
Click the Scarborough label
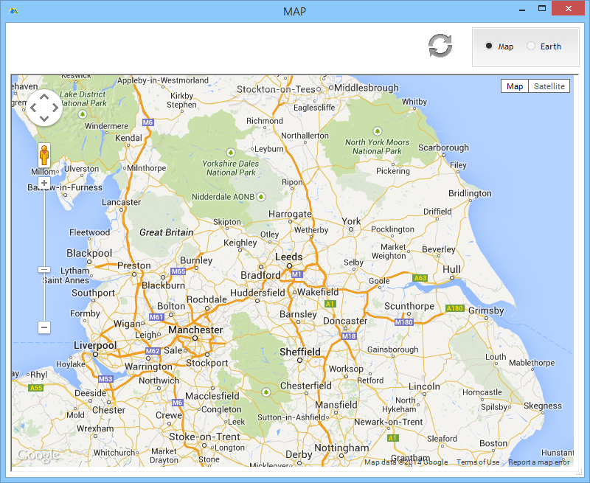pyautogui.click(x=444, y=147)
